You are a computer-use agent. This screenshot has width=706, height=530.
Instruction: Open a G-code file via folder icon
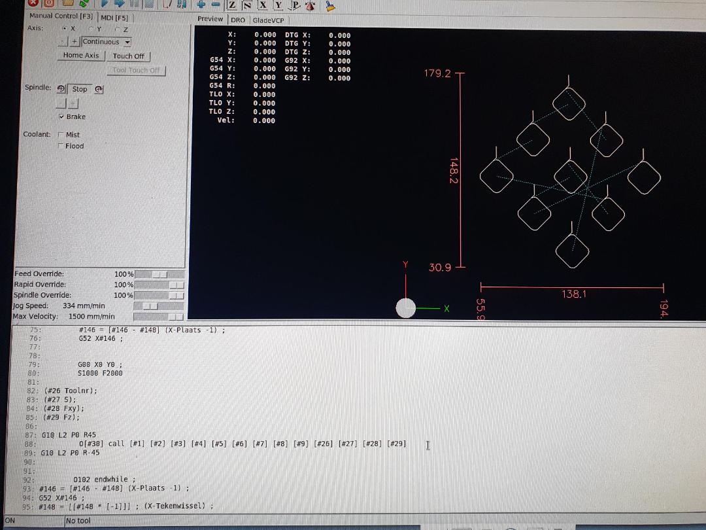(x=67, y=3)
